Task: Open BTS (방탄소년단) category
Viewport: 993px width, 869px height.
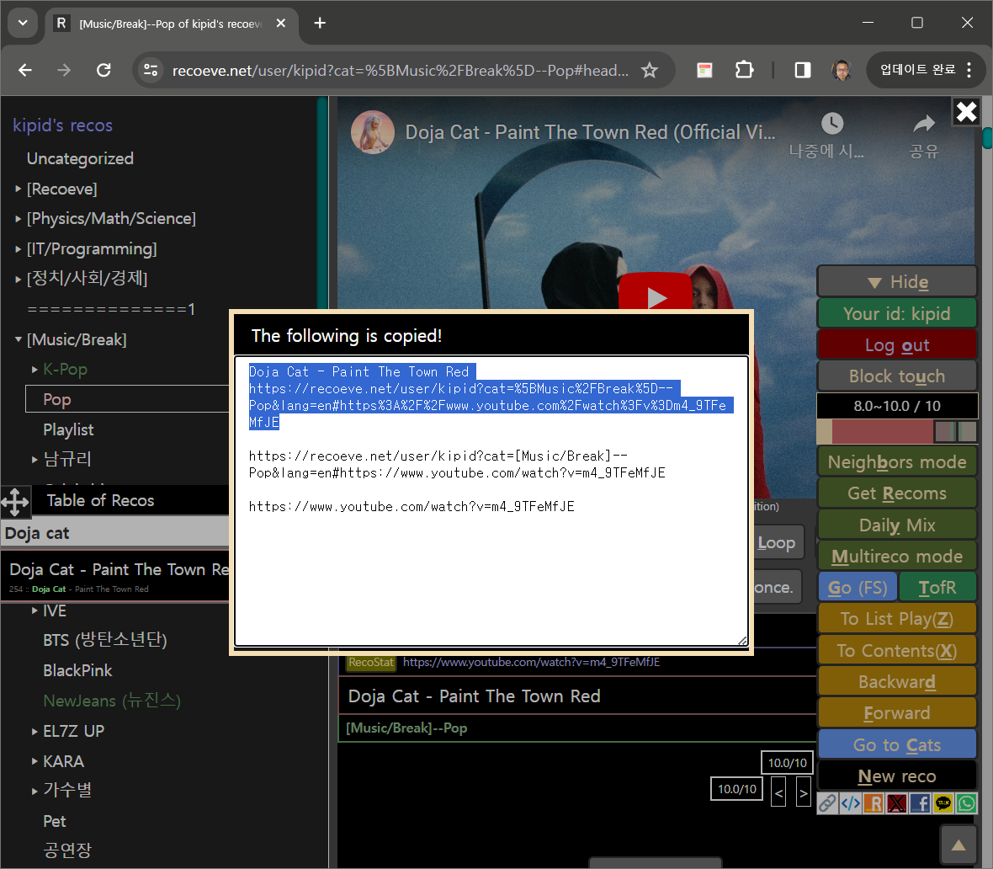Action: tap(105, 640)
